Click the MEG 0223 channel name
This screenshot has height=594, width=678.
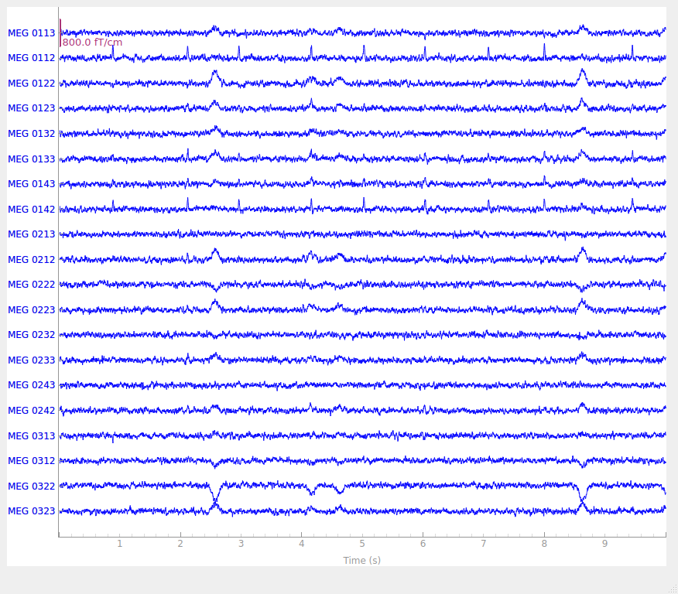click(x=32, y=309)
